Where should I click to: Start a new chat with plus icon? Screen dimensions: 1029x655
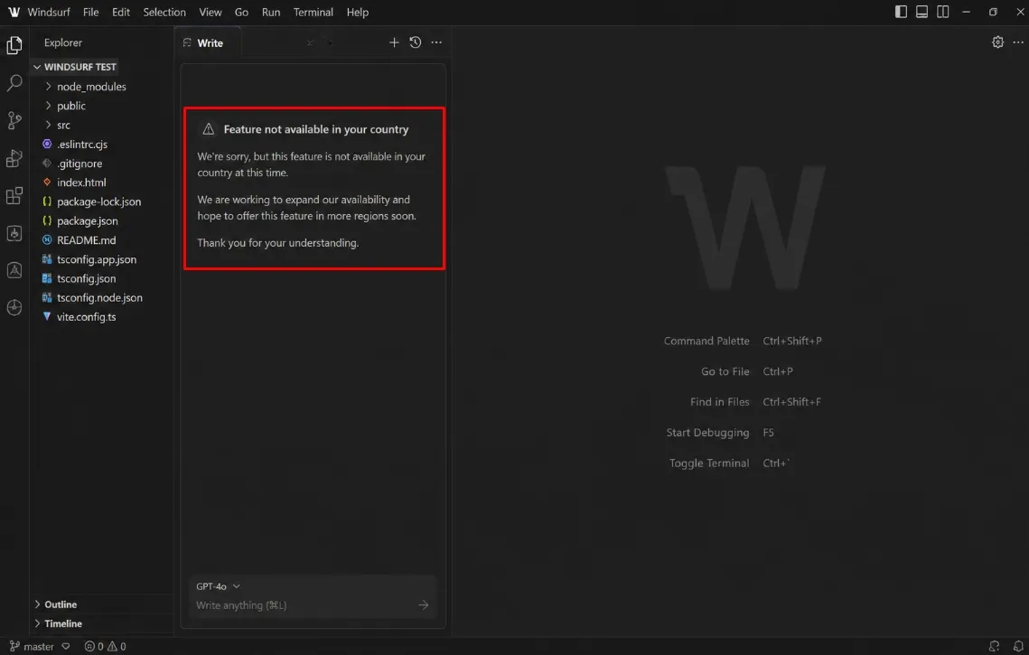pos(394,42)
